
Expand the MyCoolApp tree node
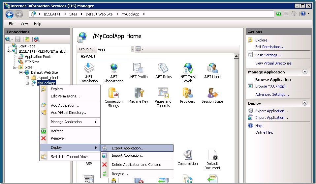(27, 83)
